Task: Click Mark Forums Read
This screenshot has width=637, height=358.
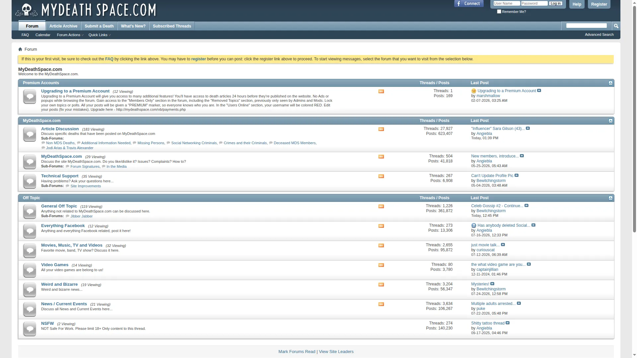Action: click(297, 352)
